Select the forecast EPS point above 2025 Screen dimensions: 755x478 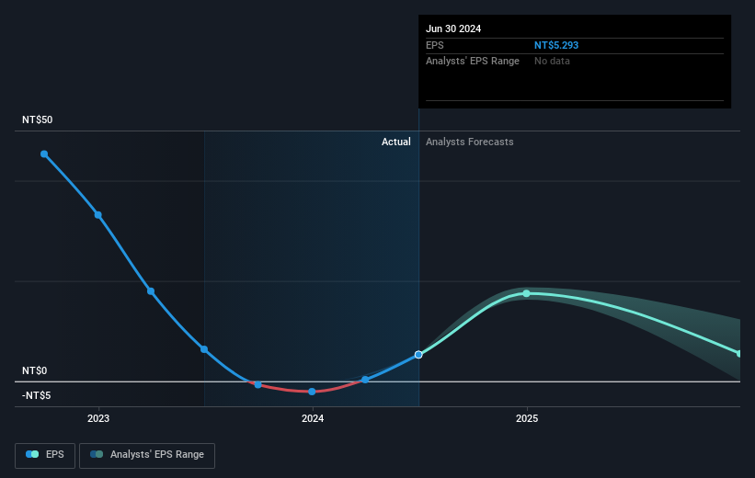(526, 293)
